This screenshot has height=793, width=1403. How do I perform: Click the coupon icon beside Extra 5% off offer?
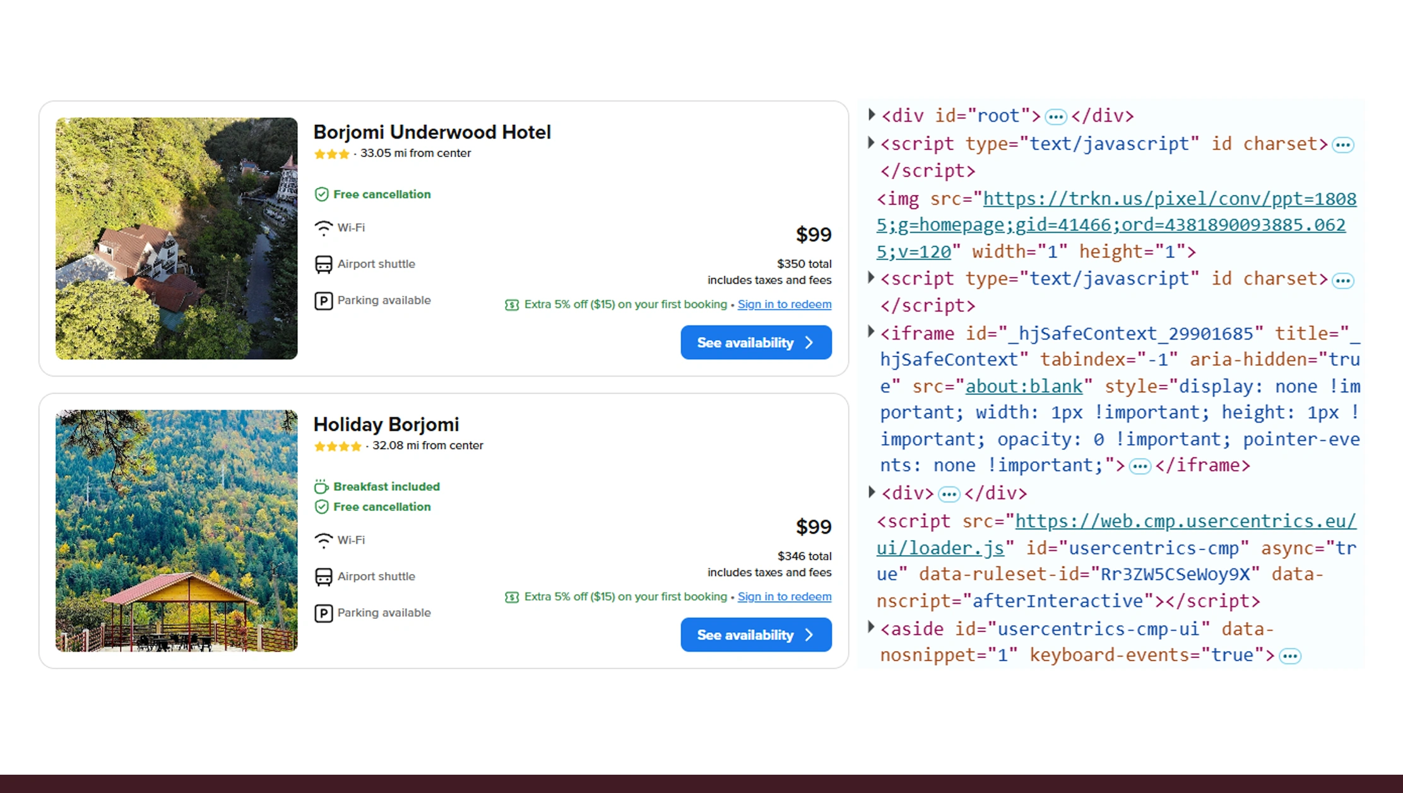click(511, 305)
